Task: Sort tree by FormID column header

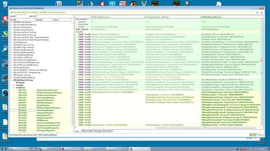Action: 22,20
